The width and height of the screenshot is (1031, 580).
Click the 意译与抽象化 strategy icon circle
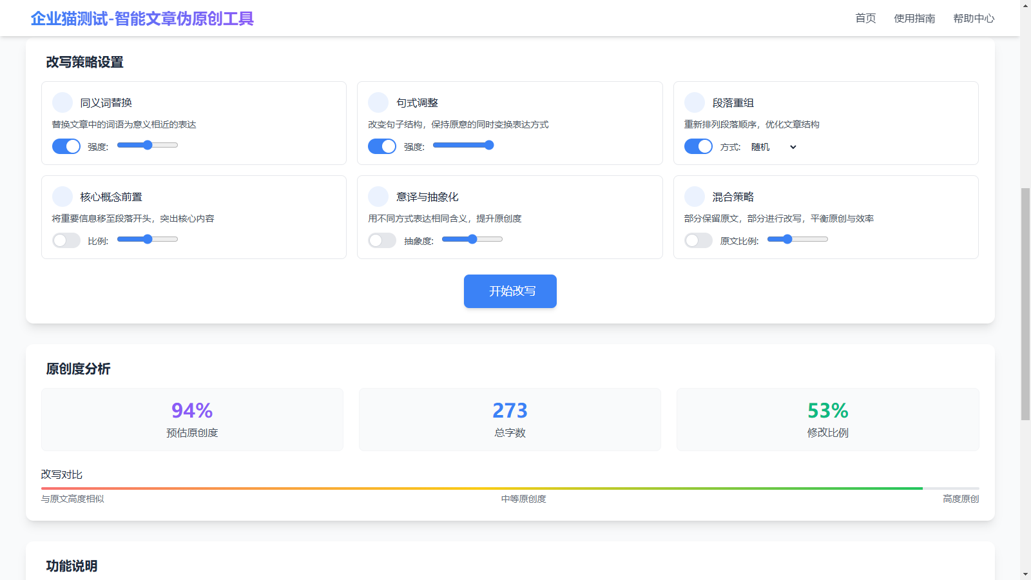(378, 197)
